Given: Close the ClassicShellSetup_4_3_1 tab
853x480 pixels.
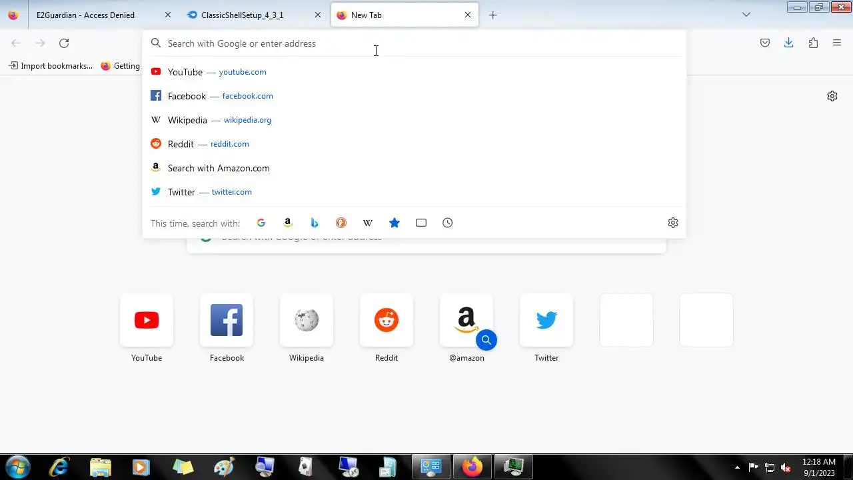Looking at the screenshot, I should tap(318, 15).
